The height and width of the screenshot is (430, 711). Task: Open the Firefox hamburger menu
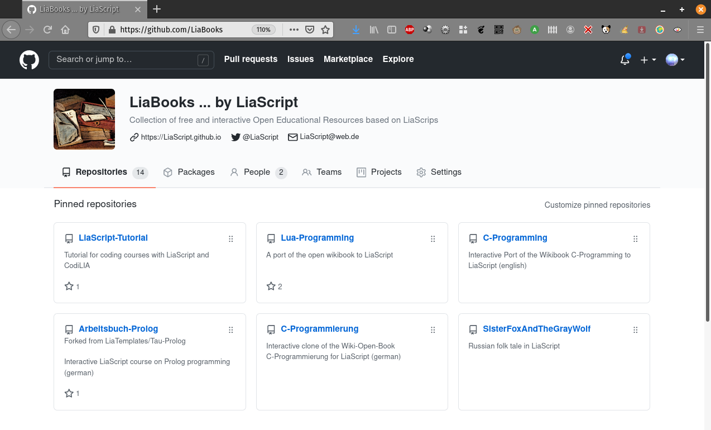click(x=700, y=30)
